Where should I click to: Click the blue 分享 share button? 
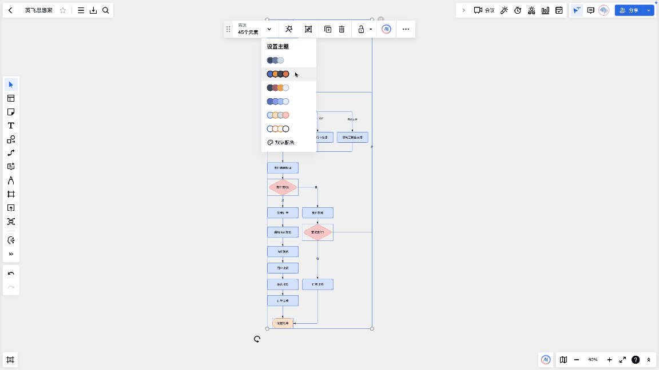(629, 10)
